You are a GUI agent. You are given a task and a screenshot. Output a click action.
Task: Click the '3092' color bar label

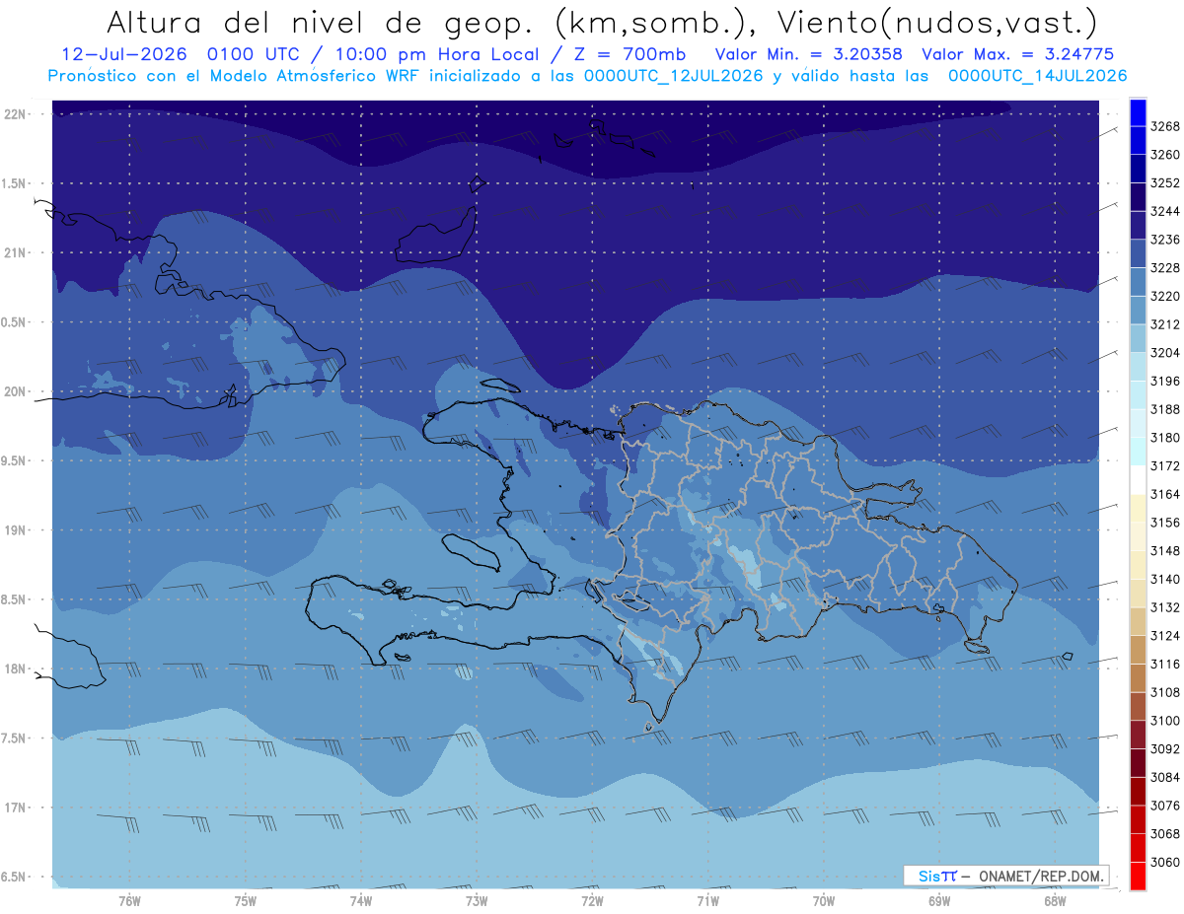[x=1165, y=749]
